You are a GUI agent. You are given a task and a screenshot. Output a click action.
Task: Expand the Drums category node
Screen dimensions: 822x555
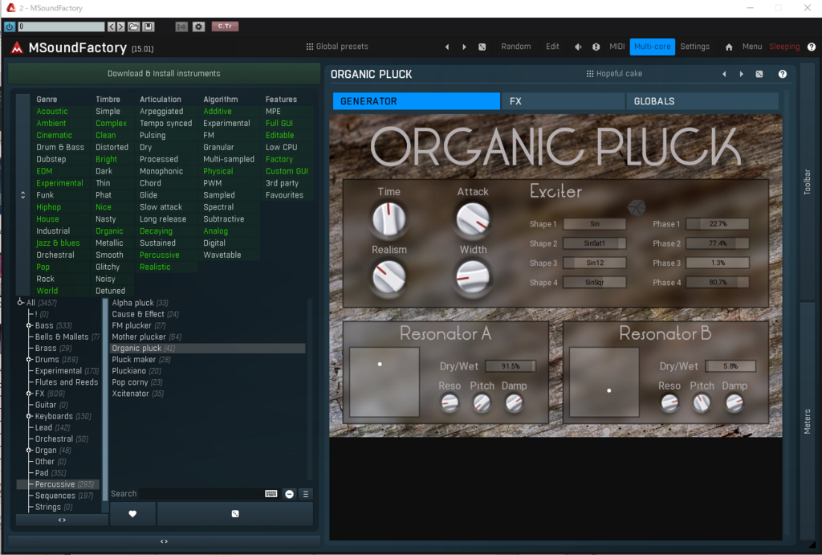tap(30, 360)
